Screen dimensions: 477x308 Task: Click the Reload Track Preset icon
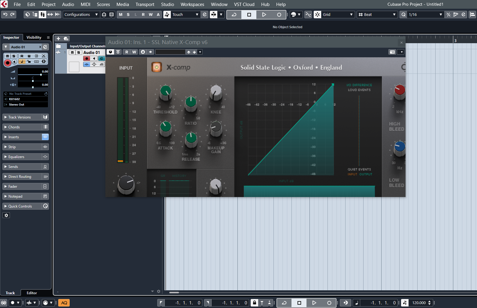click(x=46, y=94)
